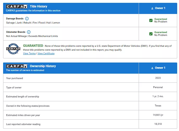Viewport: 179px width, 131px height.
Task: Click the Personal owner type value
Action: (x=158, y=87)
